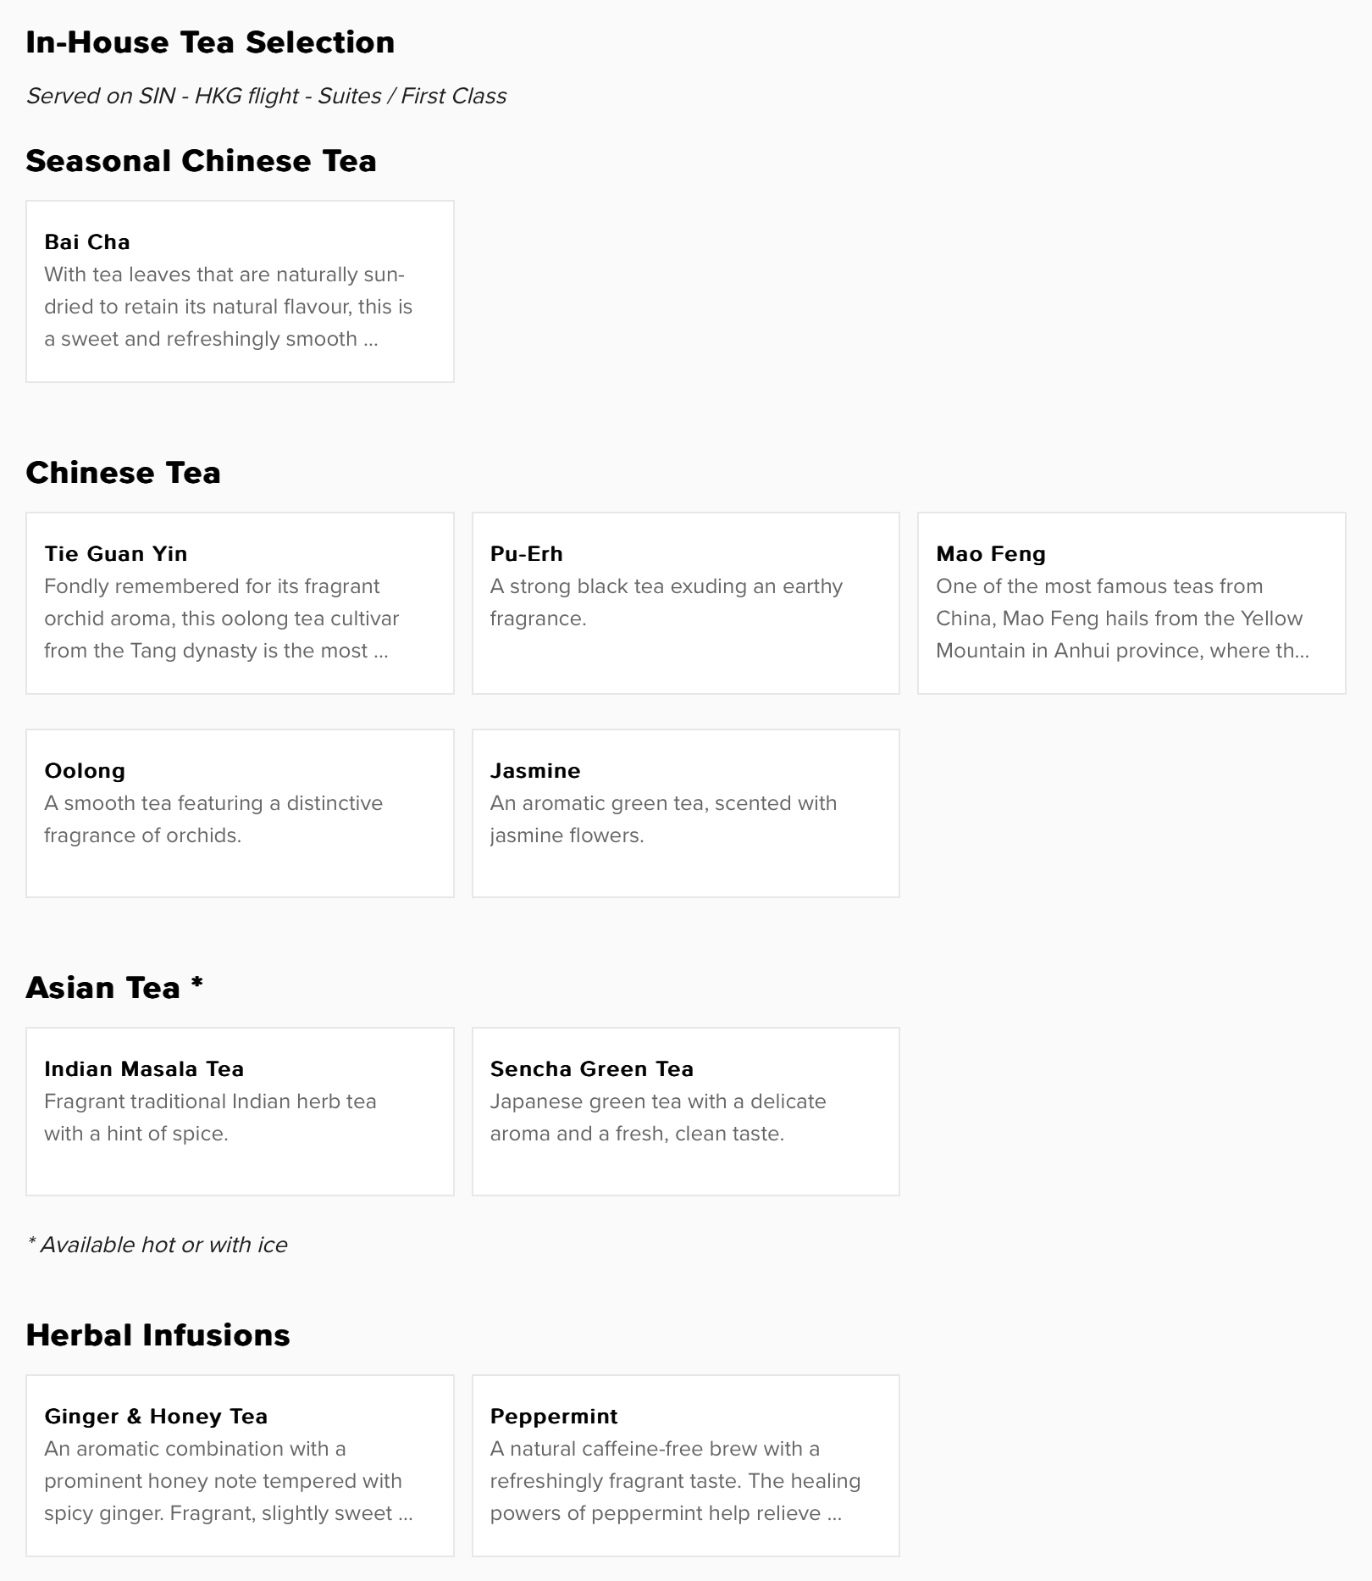
Task: Expand the truncated Mao Feng description
Action: (x=1122, y=619)
